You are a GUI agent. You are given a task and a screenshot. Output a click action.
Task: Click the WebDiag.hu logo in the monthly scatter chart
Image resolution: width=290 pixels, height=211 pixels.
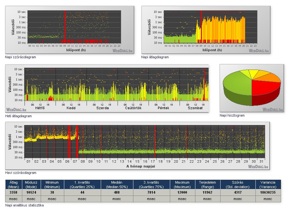tap(258, 167)
